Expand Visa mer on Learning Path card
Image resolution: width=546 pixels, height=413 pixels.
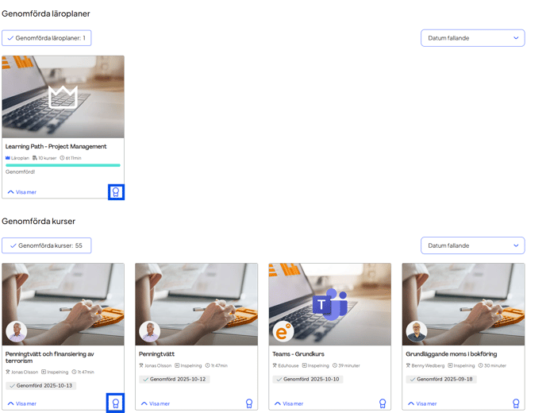[22, 192]
